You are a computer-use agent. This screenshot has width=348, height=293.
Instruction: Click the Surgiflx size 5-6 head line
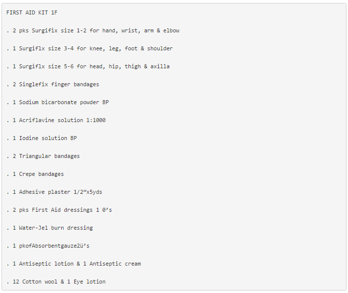(88, 67)
